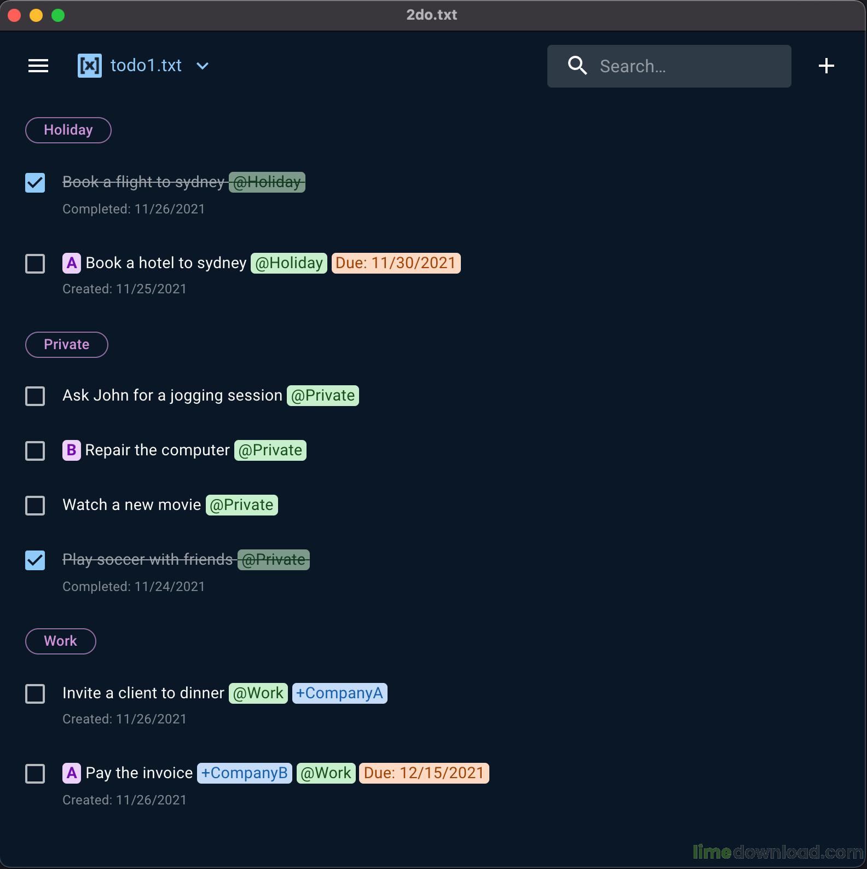The height and width of the screenshot is (869, 867).
Task: Click the macOS green fullscreen button
Action: click(58, 15)
